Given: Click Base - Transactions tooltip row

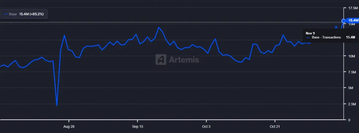Looking at the screenshot, I should tap(331, 37).
